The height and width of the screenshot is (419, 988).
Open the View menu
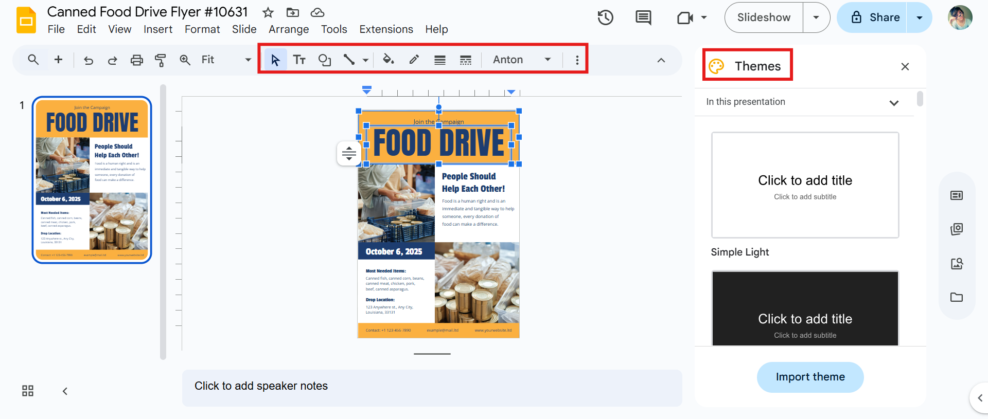coord(120,29)
